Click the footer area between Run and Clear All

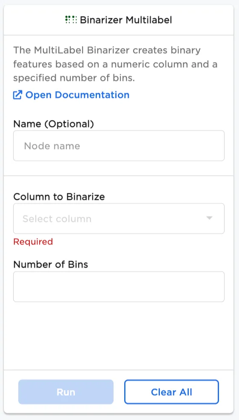[x=119, y=392]
